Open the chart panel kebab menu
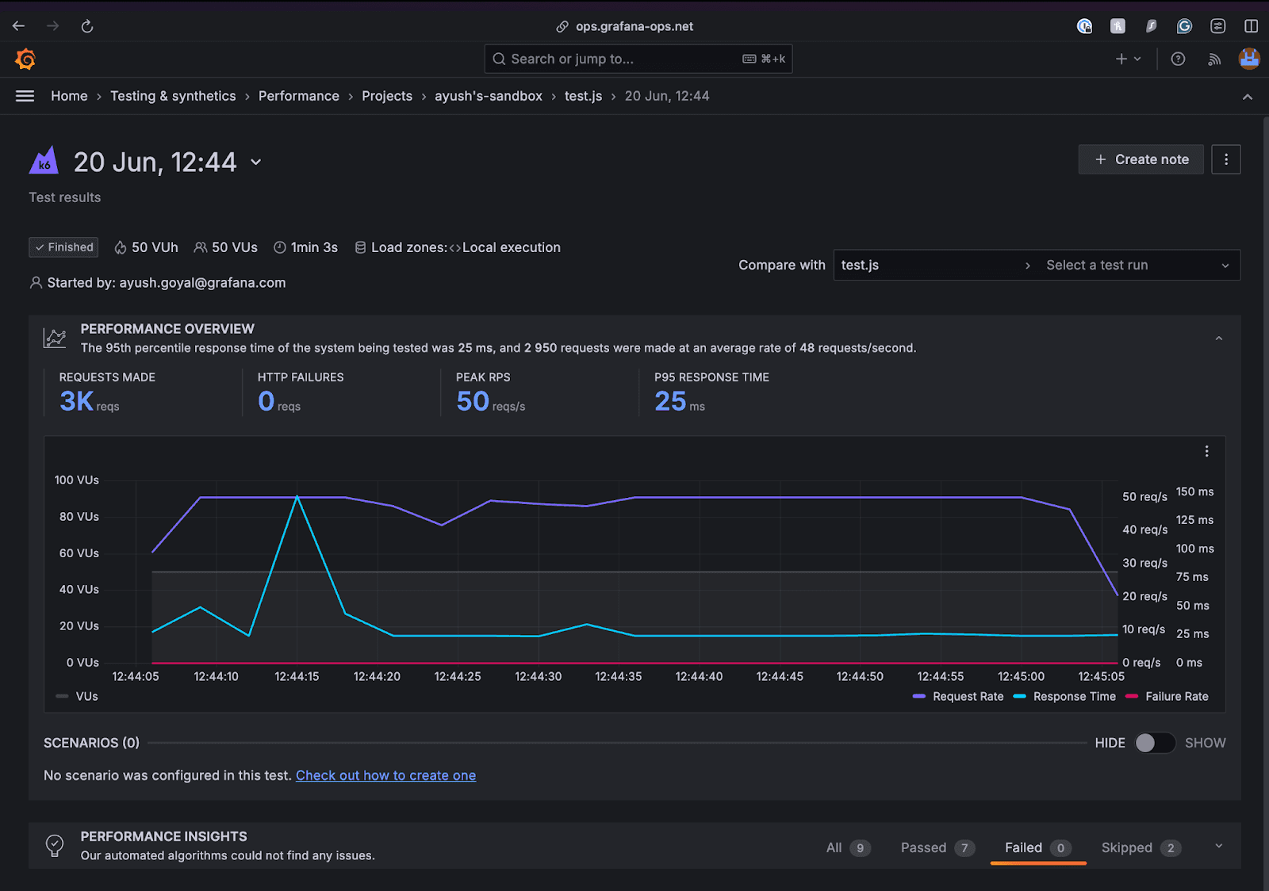1269x891 pixels. (x=1206, y=450)
